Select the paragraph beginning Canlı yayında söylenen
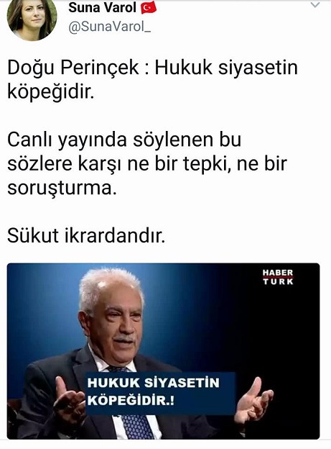The height and width of the screenshot is (449, 331). (147, 163)
